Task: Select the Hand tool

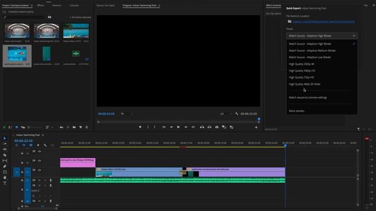Action: click(5, 178)
